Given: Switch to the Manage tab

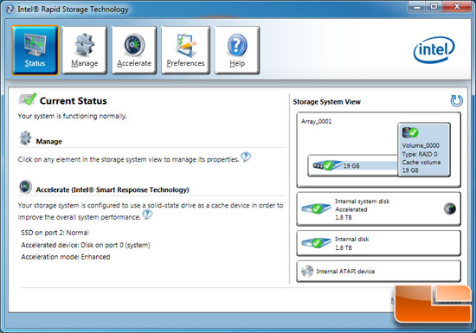Looking at the screenshot, I should pyautogui.click(x=85, y=50).
